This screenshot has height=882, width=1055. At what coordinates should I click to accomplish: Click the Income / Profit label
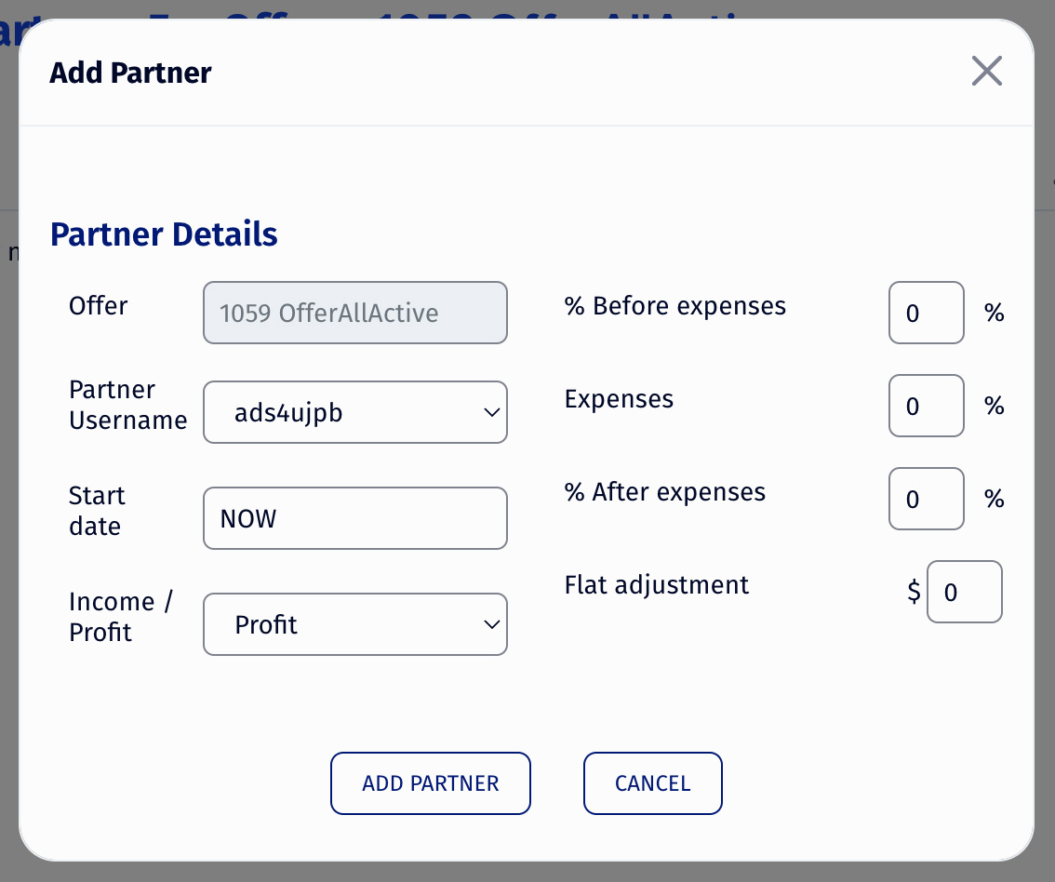pyautogui.click(x=121, y=617)
